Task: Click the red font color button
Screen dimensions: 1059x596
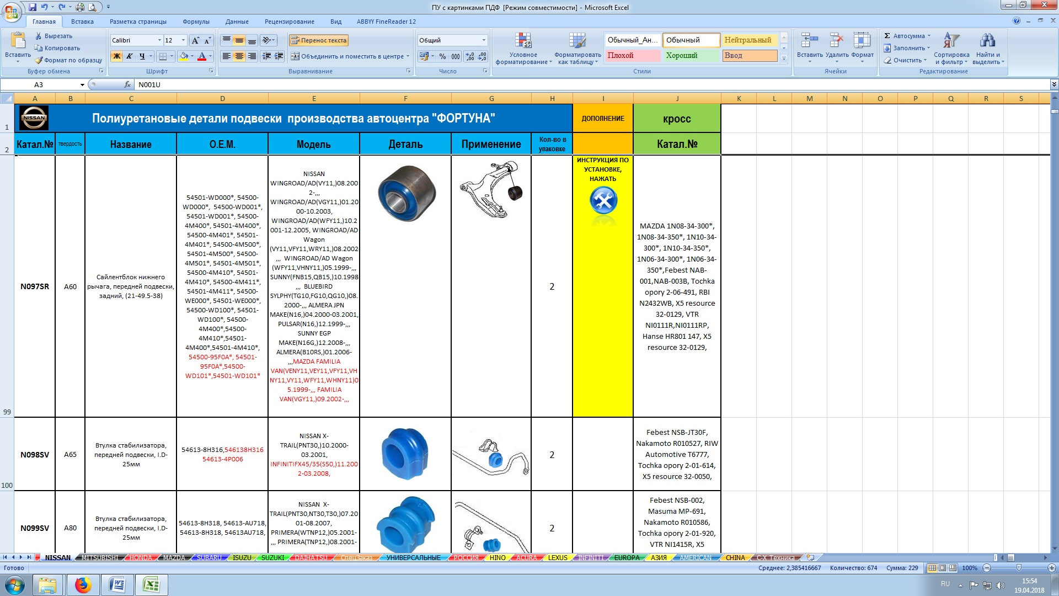Action: pos(202,56)
